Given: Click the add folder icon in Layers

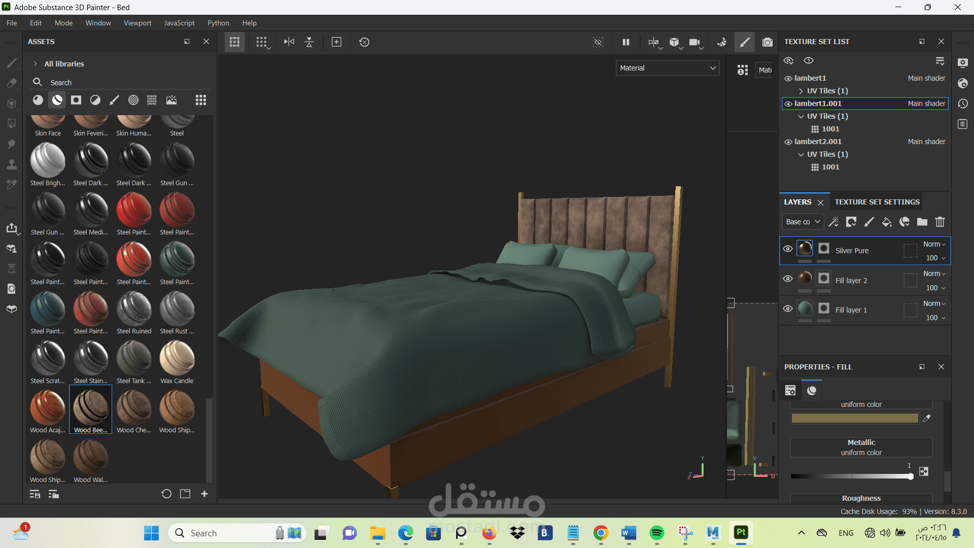Looking at the screenshot, I should [x=922, y=222].
